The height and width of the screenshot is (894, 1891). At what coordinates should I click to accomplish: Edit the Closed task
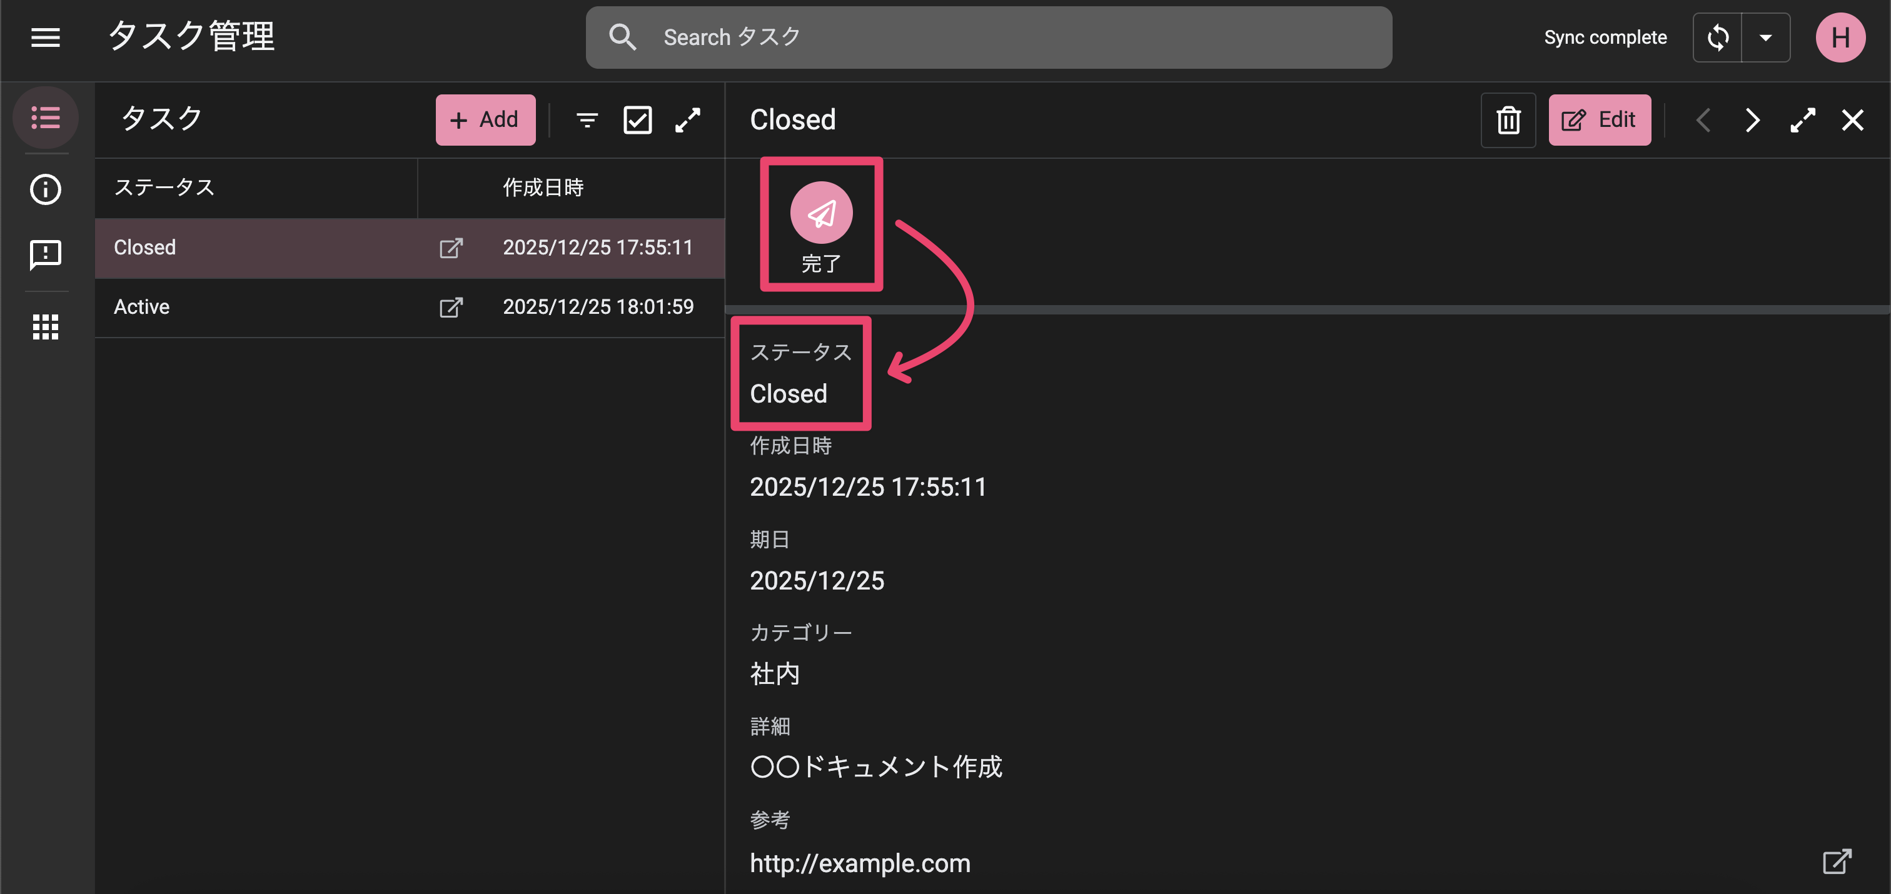coord(1600,119)
